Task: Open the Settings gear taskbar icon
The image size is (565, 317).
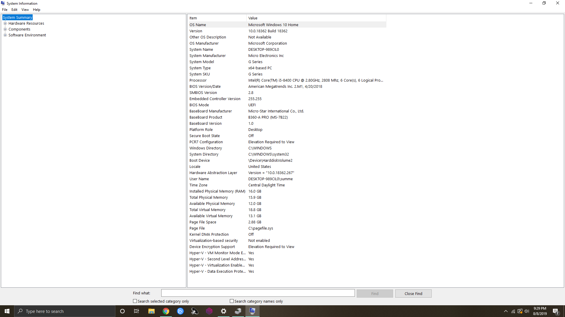Action: (224, 311)
